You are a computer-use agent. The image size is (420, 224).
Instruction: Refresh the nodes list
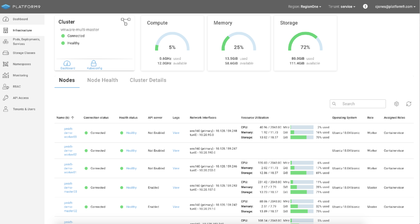tap(409, 104)
